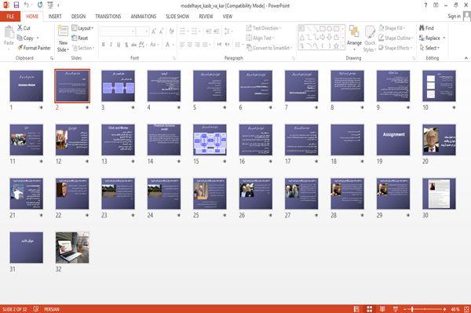Click the spell check icon in status bar

36,309
